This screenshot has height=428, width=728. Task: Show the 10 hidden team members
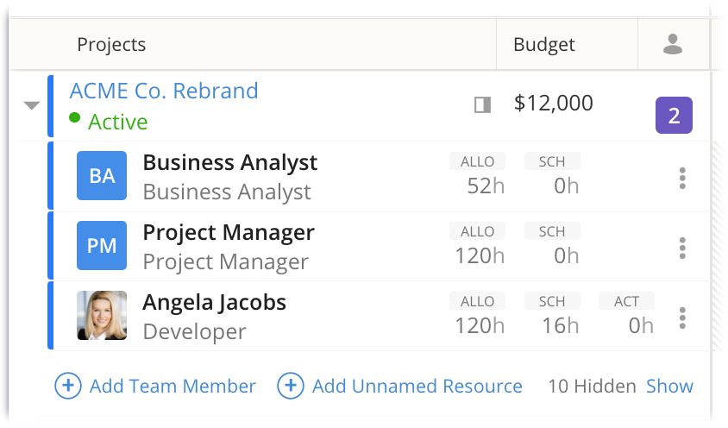[669, 386]
